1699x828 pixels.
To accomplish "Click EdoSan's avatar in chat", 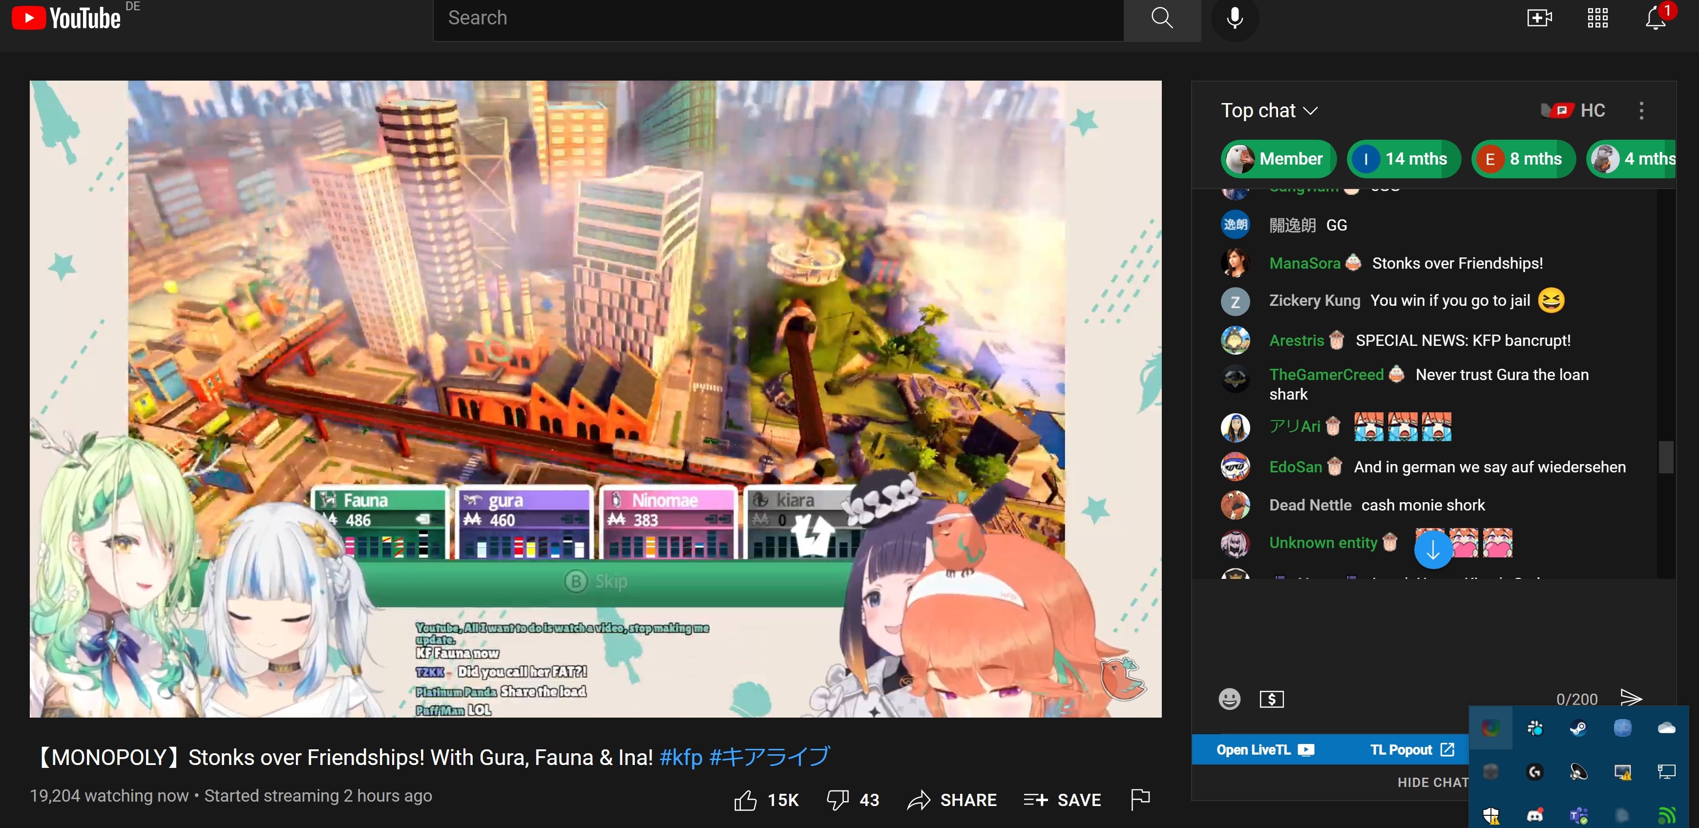I will tap(1236, 467).
